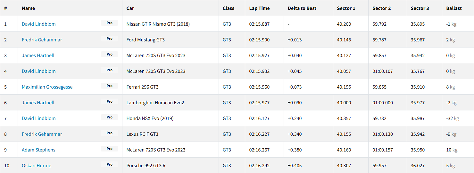
Task: Open Maximilian Grossegesse driver profile link
Action: pos(47,87)
